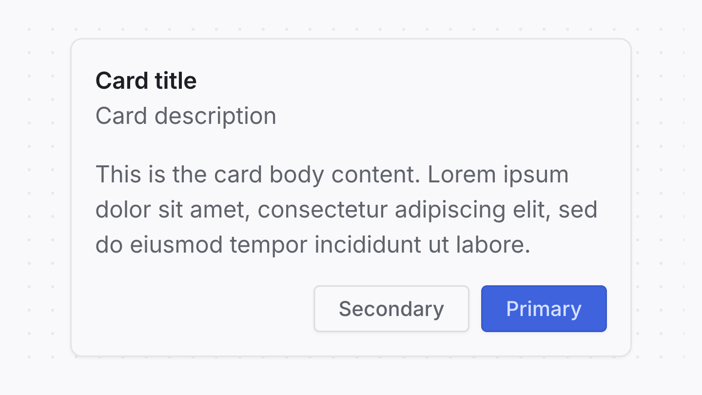
Task: Select the "Card description" subtitle text
Action: click(x=186, y=116)
